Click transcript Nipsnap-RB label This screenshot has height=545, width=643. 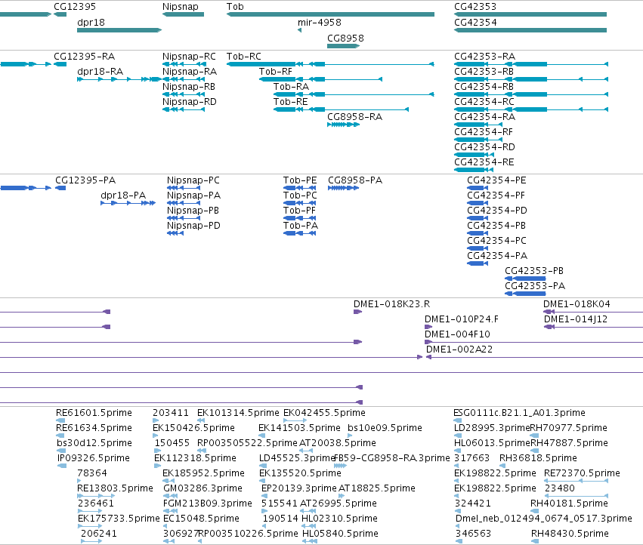pos(189,87)
